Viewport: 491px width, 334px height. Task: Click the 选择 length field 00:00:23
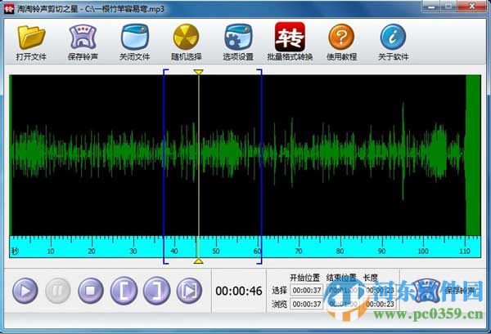(380, 290)
